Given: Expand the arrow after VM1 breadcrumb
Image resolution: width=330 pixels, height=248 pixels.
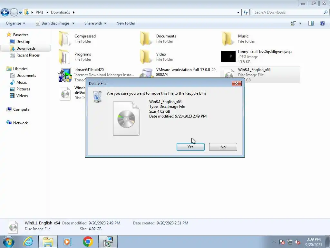Looking at the screenshot, I should point(47,12).
